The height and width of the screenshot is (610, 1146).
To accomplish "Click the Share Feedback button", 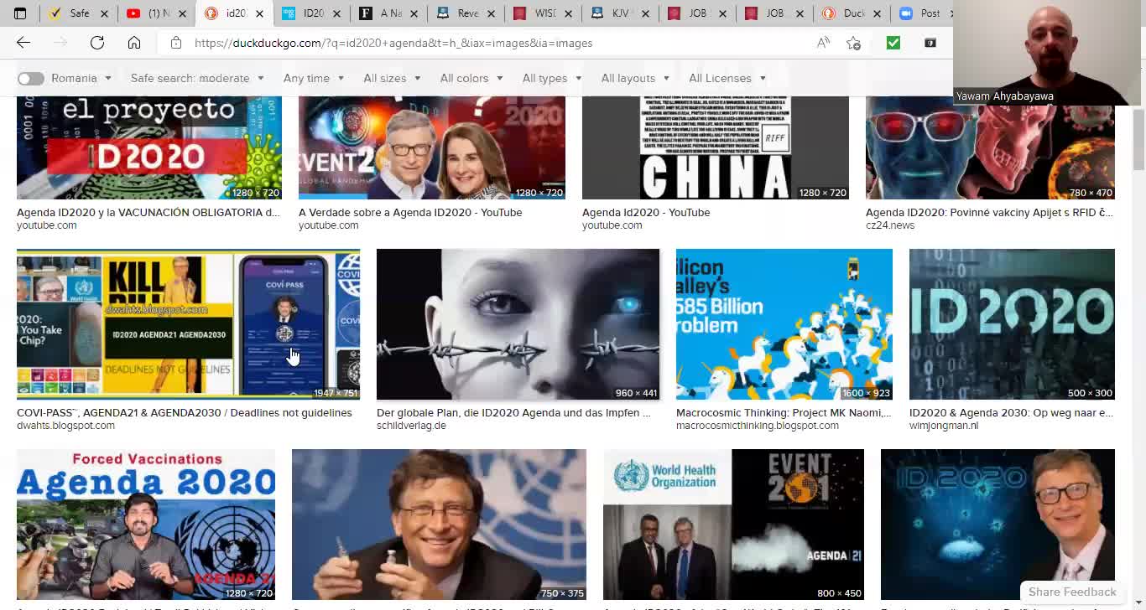I will pyautogui.click(x=1072, y=592).
